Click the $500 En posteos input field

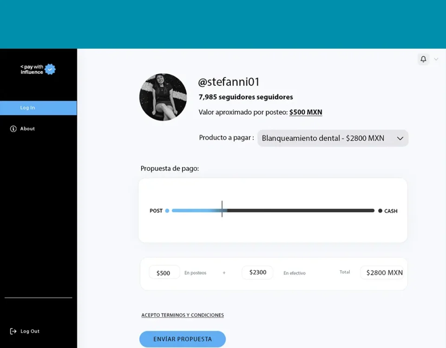(164, 273)
